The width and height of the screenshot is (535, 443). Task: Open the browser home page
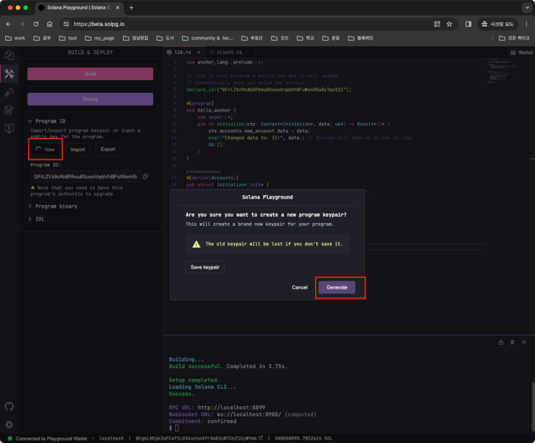pyautogui.click(x=49, y=24)
